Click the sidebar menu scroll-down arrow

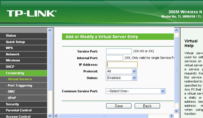coord(50,116)
